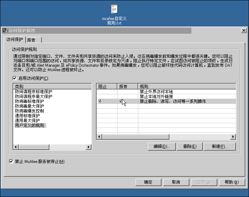Viewport: 249px width, 197px height.
Task: Click right arrow of category list scrollbar
Action: [x=89, y=147]
